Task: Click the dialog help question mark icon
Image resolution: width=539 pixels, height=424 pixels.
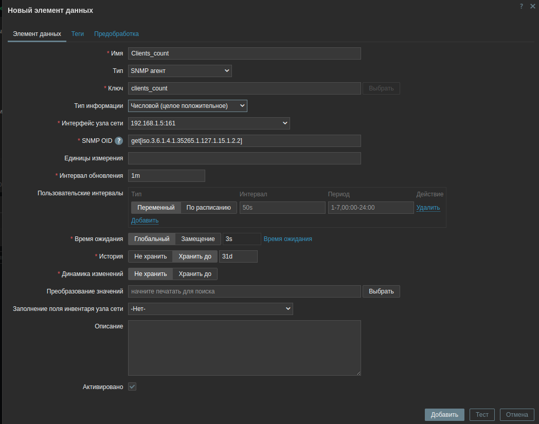Action: point(522,6)
